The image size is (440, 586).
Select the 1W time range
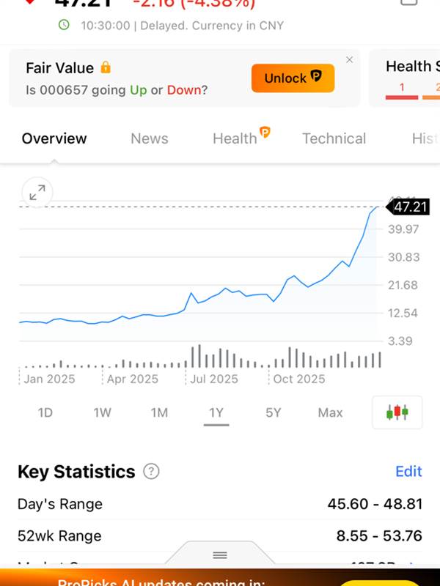tap(102, 413)
